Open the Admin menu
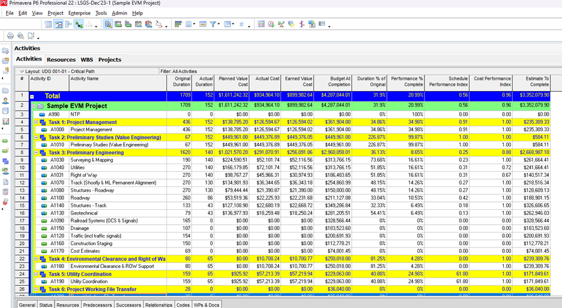 119,13
